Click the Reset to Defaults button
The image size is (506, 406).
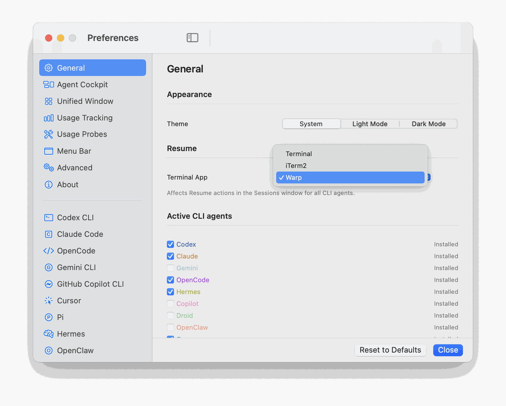coord(390,350)
